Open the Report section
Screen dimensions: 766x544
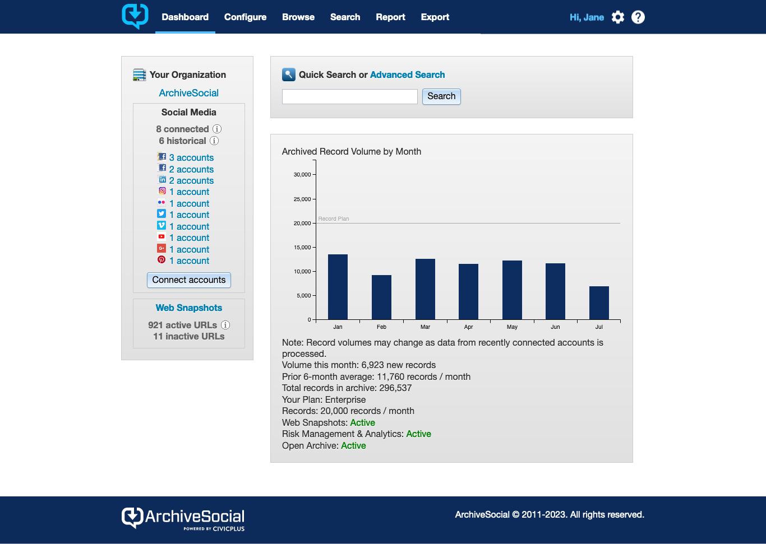point(390,17)
